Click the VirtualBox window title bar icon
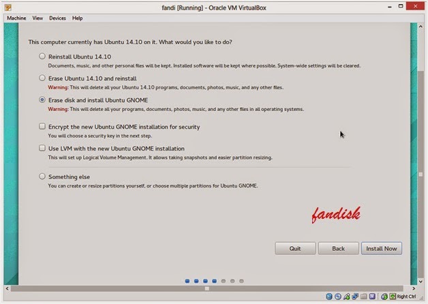 click(8, 7)
